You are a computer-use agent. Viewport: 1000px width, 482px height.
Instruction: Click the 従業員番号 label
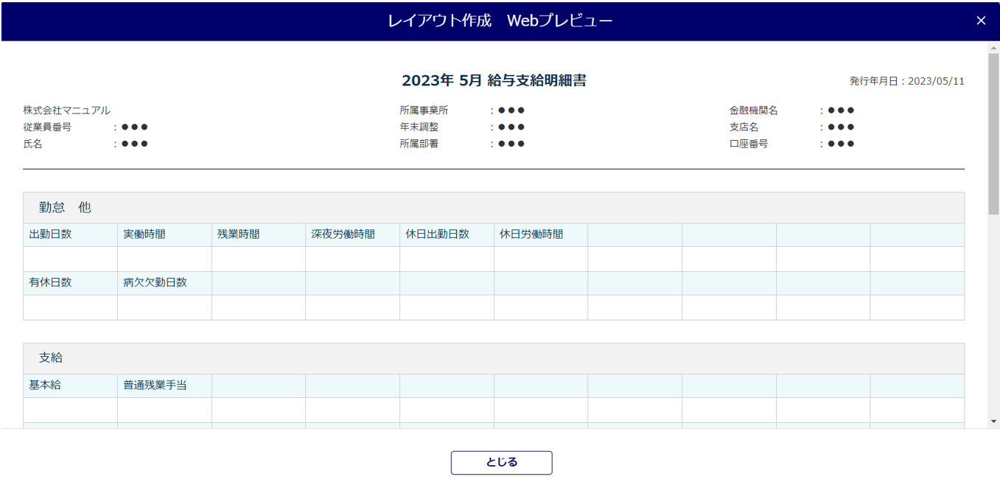coord(47,127)
